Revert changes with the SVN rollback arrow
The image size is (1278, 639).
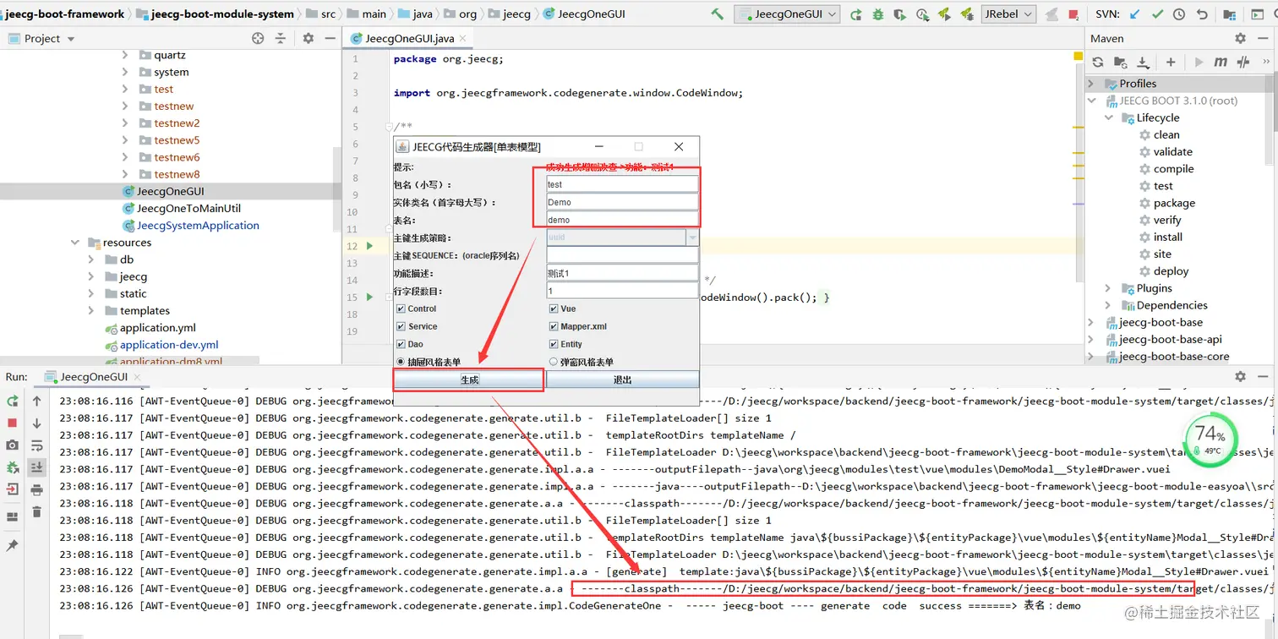pos(1201,14)
